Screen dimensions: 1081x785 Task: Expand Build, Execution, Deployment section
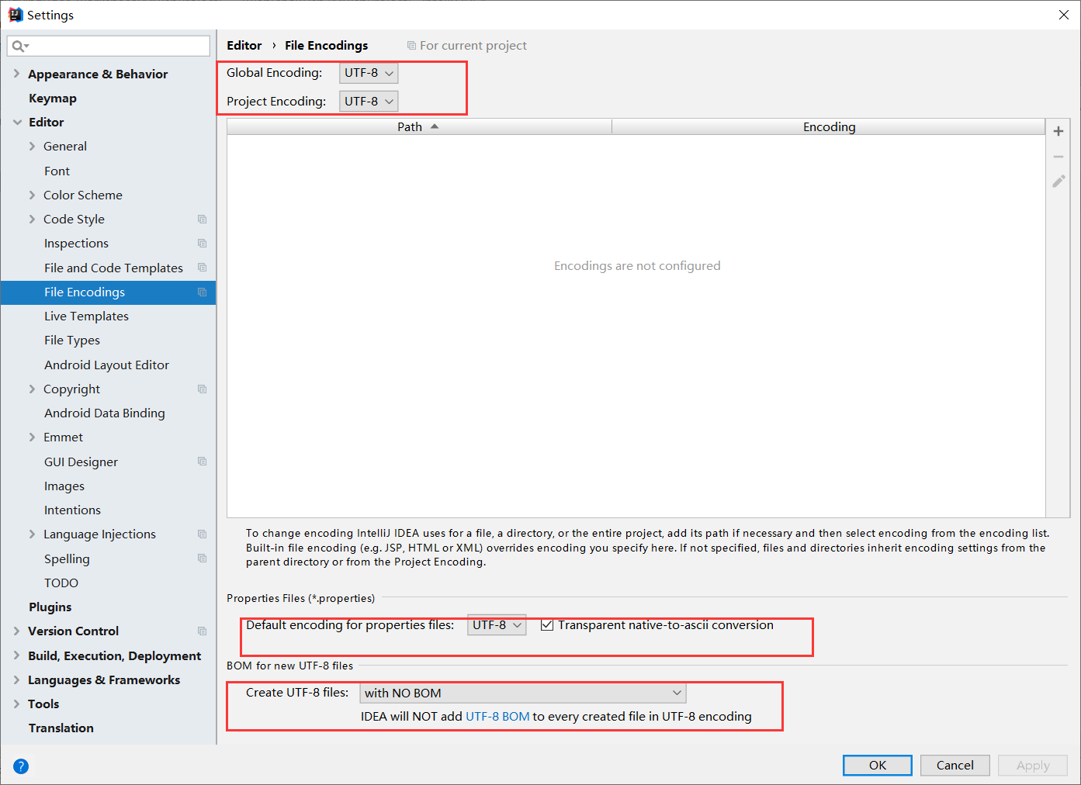point(16,656)
